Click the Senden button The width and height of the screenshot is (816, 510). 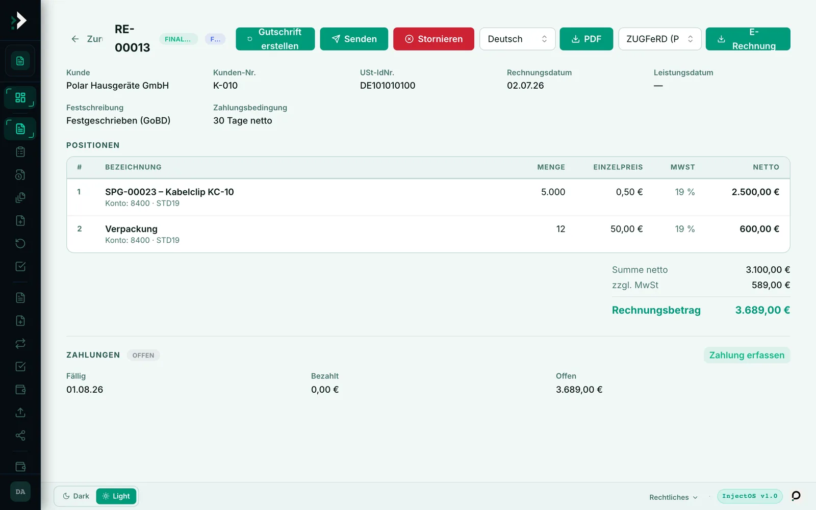point(354,39)
